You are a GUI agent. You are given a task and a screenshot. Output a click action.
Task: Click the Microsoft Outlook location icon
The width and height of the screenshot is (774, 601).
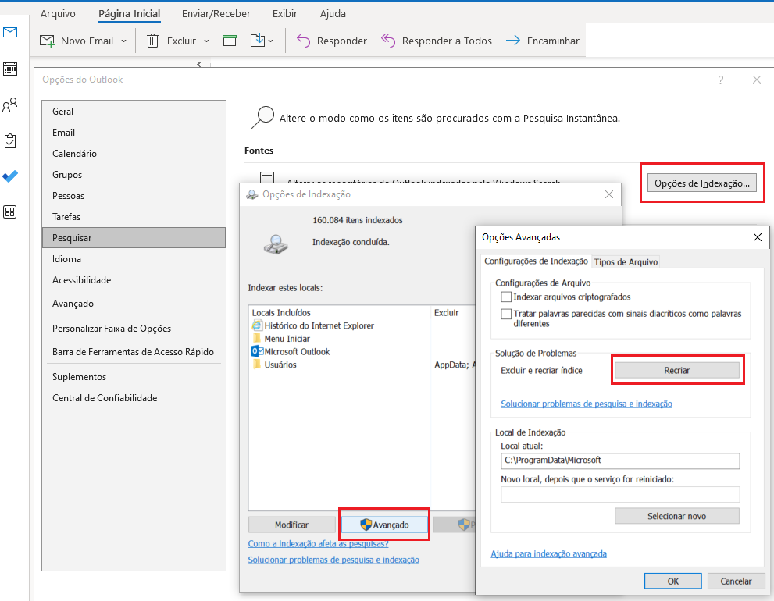pyautogui.click(x=257, y=351)
